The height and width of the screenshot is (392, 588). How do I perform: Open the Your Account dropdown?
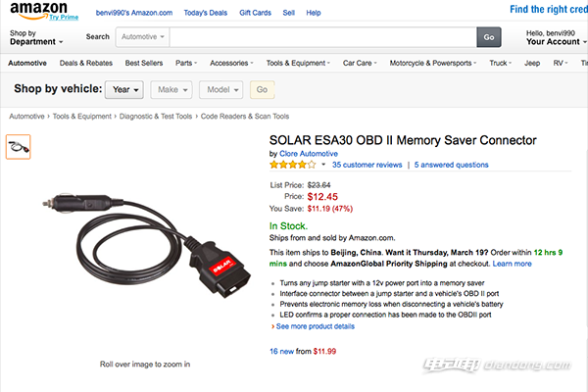point(555,42)
